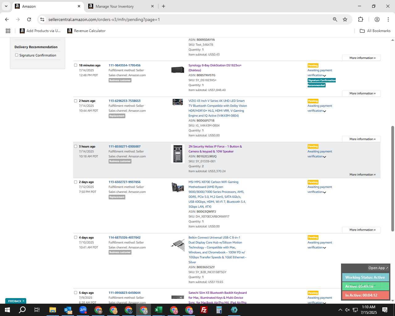Tick checkbox for order 113-6502727-9937856
395x316 pixels.
click(x=76, y=182)
